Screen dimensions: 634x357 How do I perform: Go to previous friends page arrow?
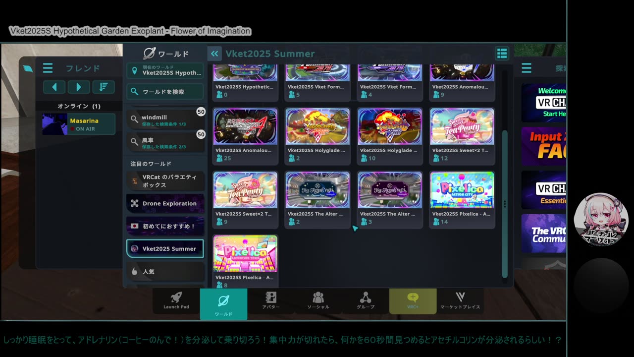[54, 87]
